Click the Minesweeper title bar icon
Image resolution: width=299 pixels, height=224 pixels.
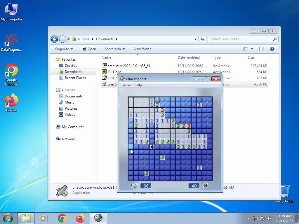[122, 79]
